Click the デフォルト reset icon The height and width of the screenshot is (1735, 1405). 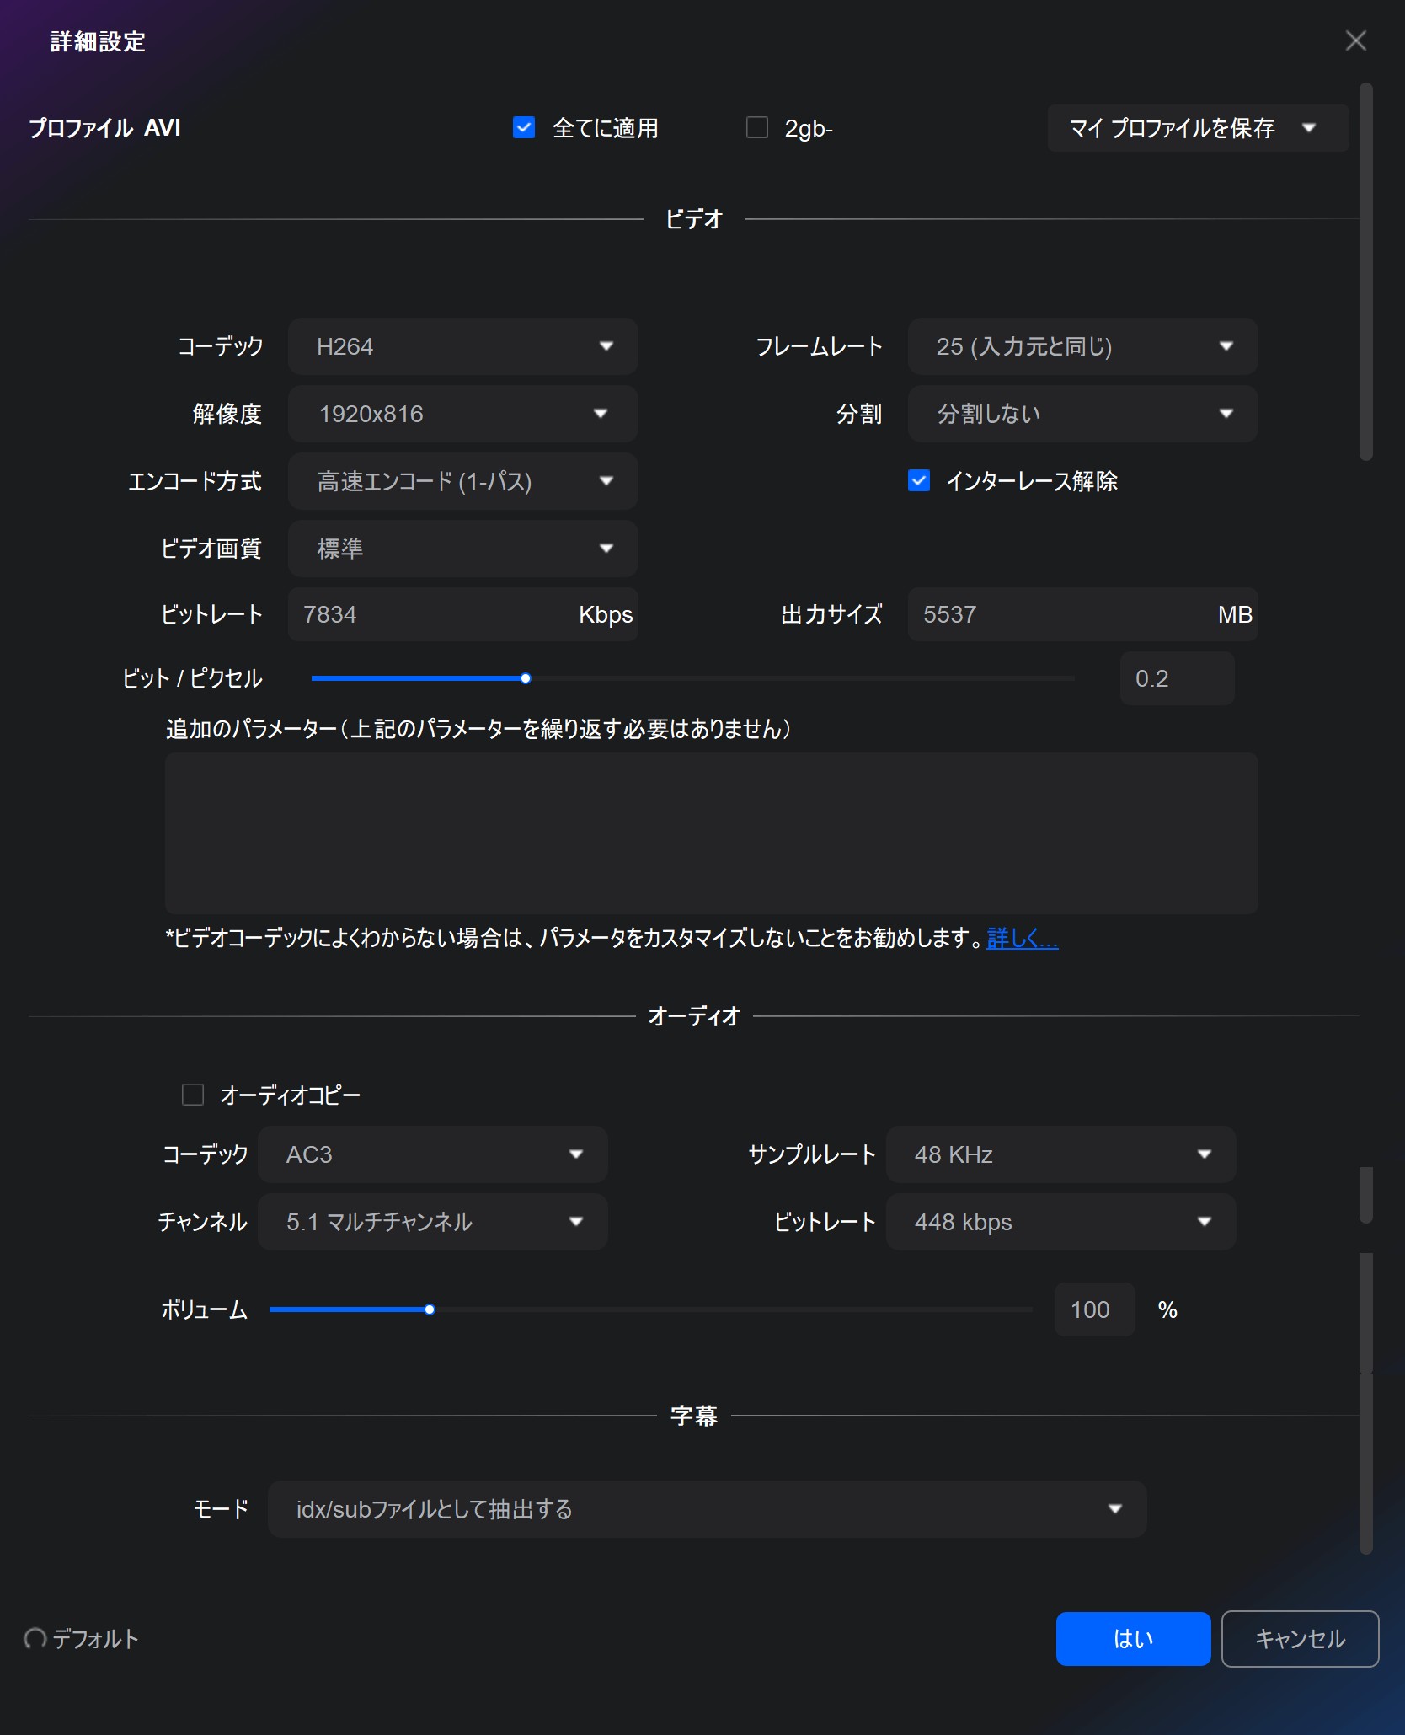[x=35, y=1638]
